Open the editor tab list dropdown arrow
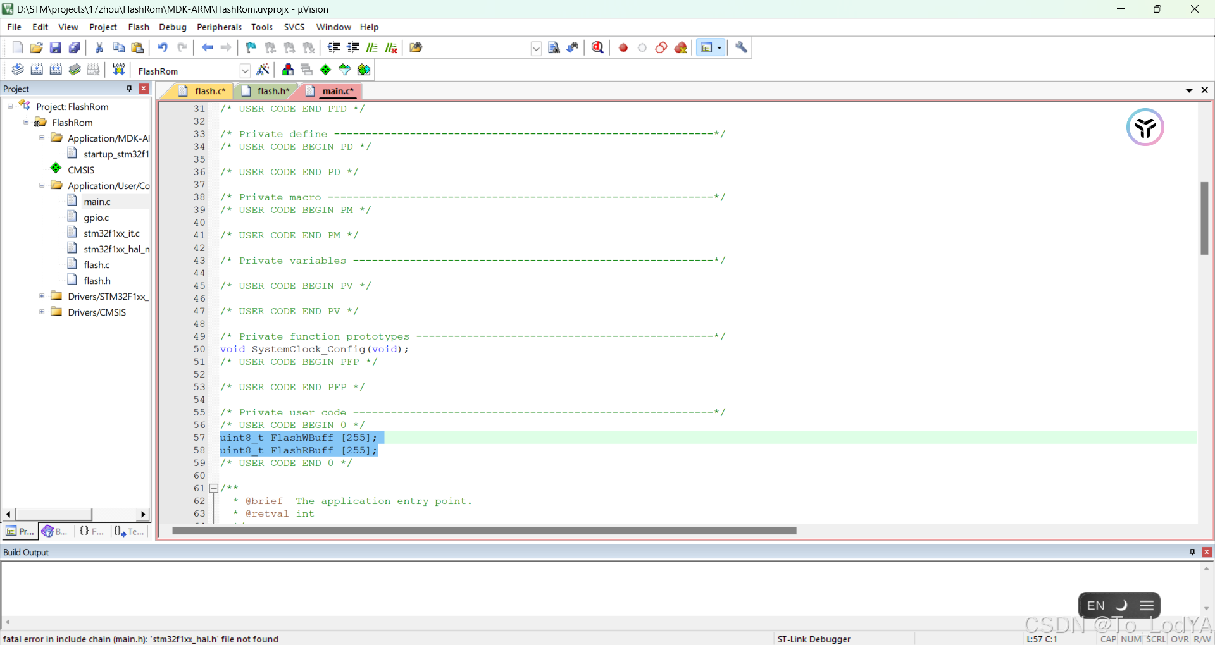The height and width of the screenshot is (645, 1215). (x=1189, y=90)
